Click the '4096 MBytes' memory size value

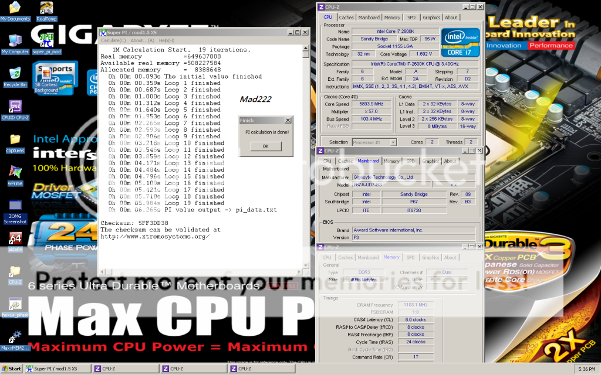(x=363, y=279)
